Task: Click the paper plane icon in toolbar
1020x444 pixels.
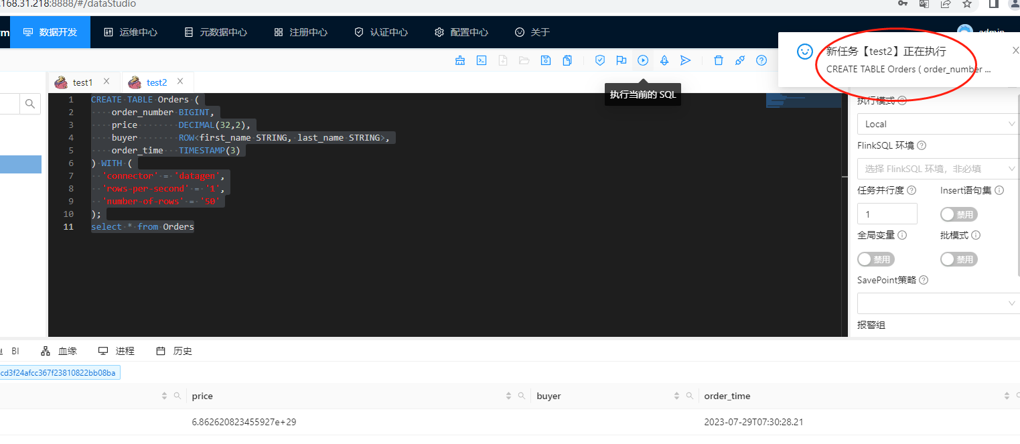Action: tap(685, 60)
